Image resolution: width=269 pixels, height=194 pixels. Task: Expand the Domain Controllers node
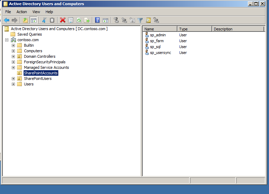click(13, 56)
